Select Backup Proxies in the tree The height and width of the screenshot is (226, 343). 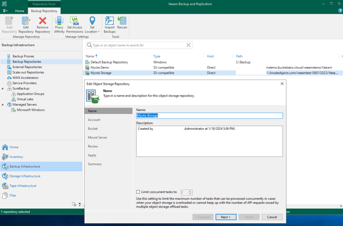point(23,56)
